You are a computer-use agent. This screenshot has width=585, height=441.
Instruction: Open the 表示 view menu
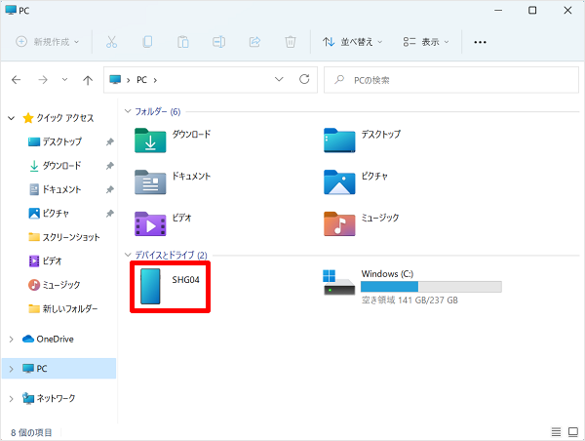426,42
